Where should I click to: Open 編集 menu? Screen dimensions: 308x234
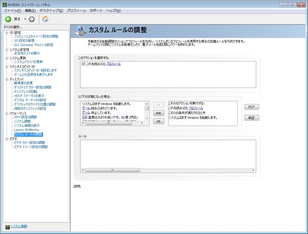point(30,10)
